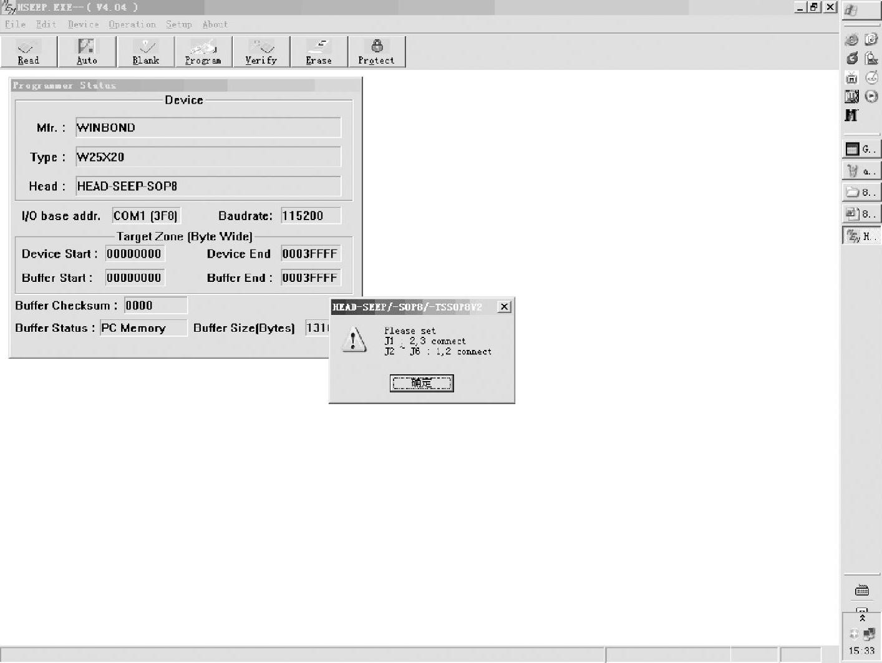Click the Device Start address field

135,254
